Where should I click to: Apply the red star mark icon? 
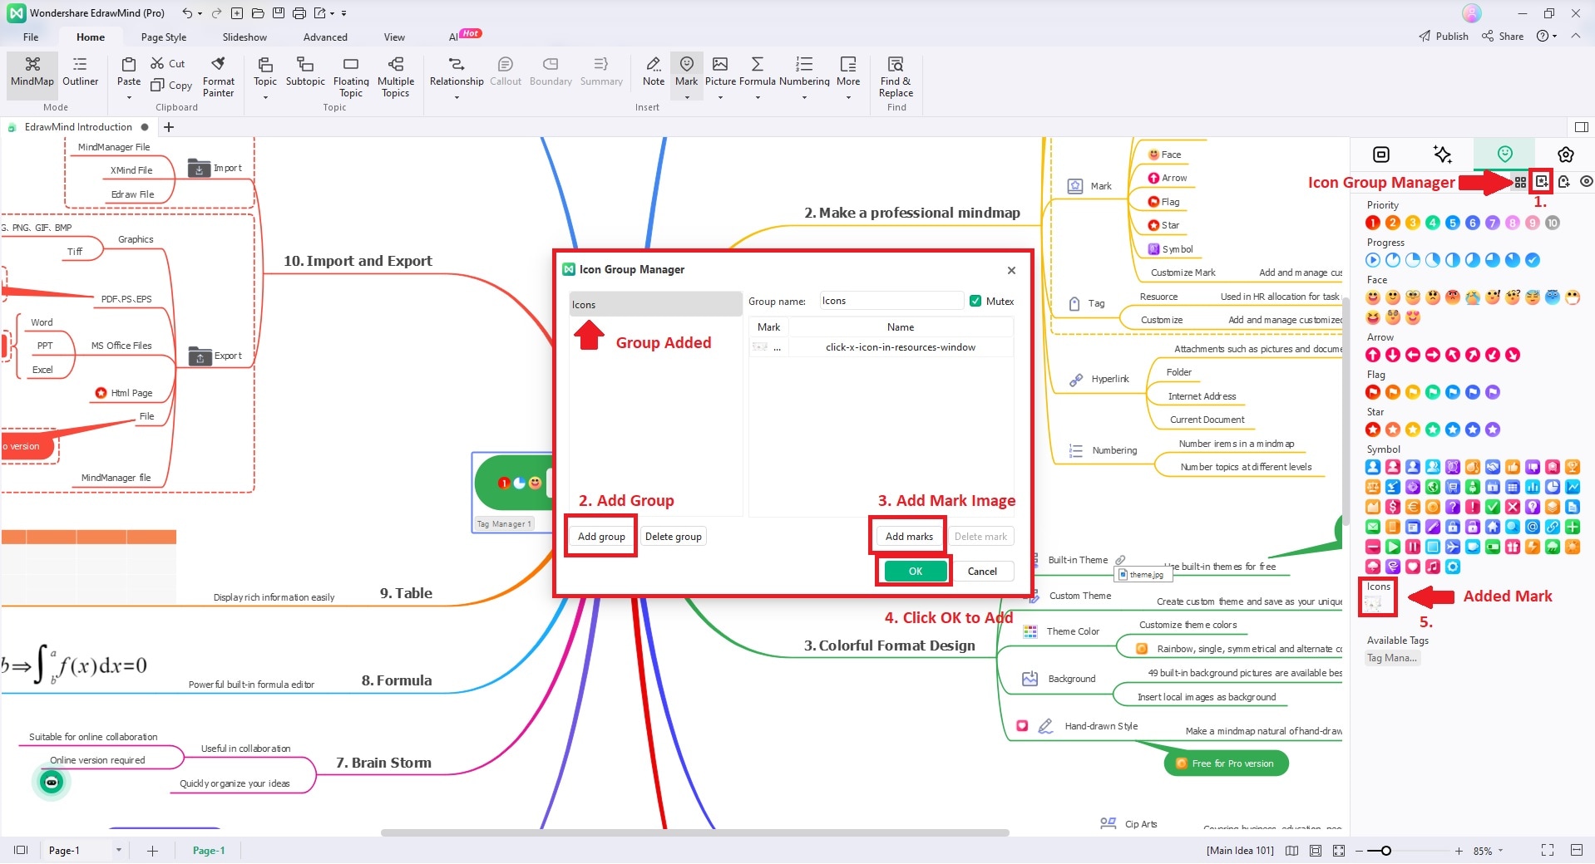1373,430
